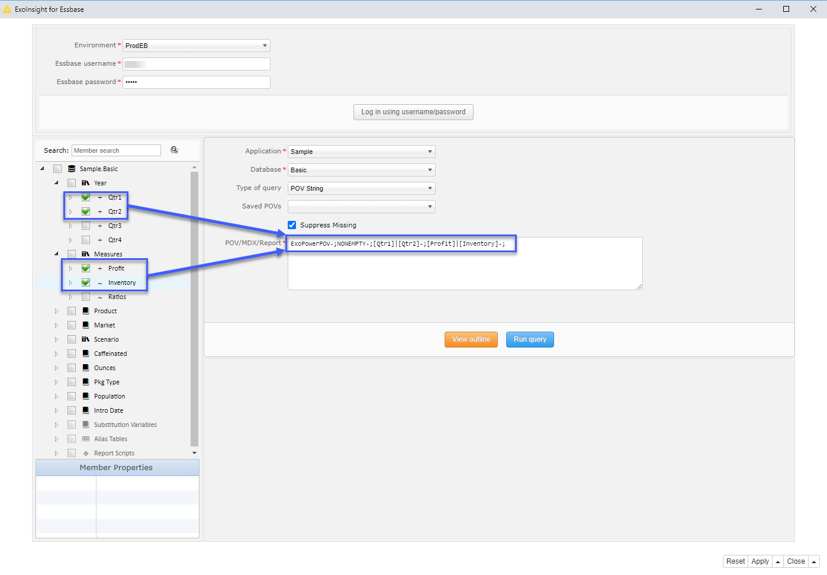Check the Qtr4 member checkbox
The image size is (827, 575).
pos(86,240)
